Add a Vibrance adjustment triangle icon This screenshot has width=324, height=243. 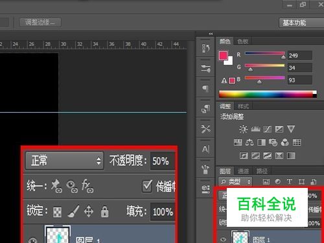click(291, 129)
